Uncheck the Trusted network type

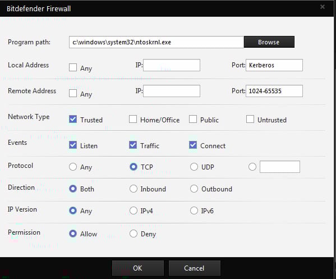[x=73, y=119]
